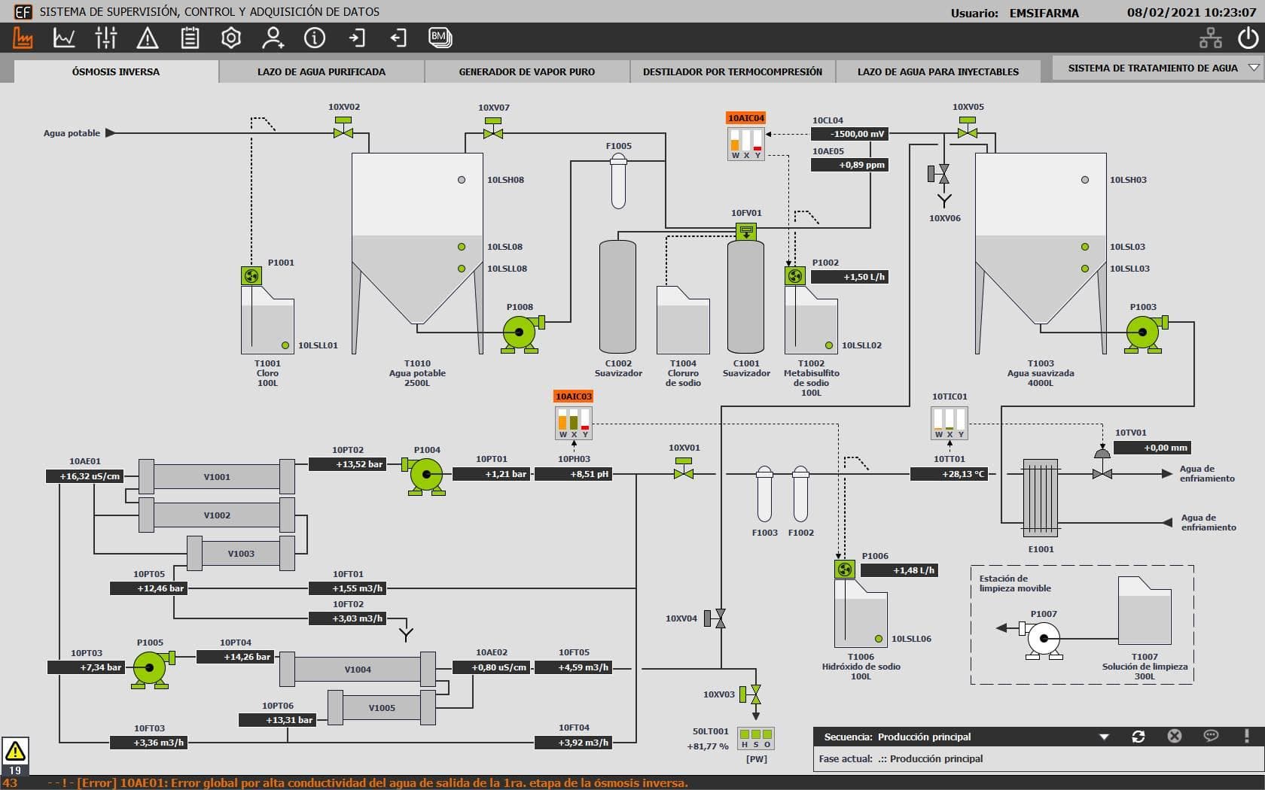Image resolution: width=1265 pixels, height=790 pixels.
Task: Switch to Destilador por Termocompresión tab
Action: 733,71
